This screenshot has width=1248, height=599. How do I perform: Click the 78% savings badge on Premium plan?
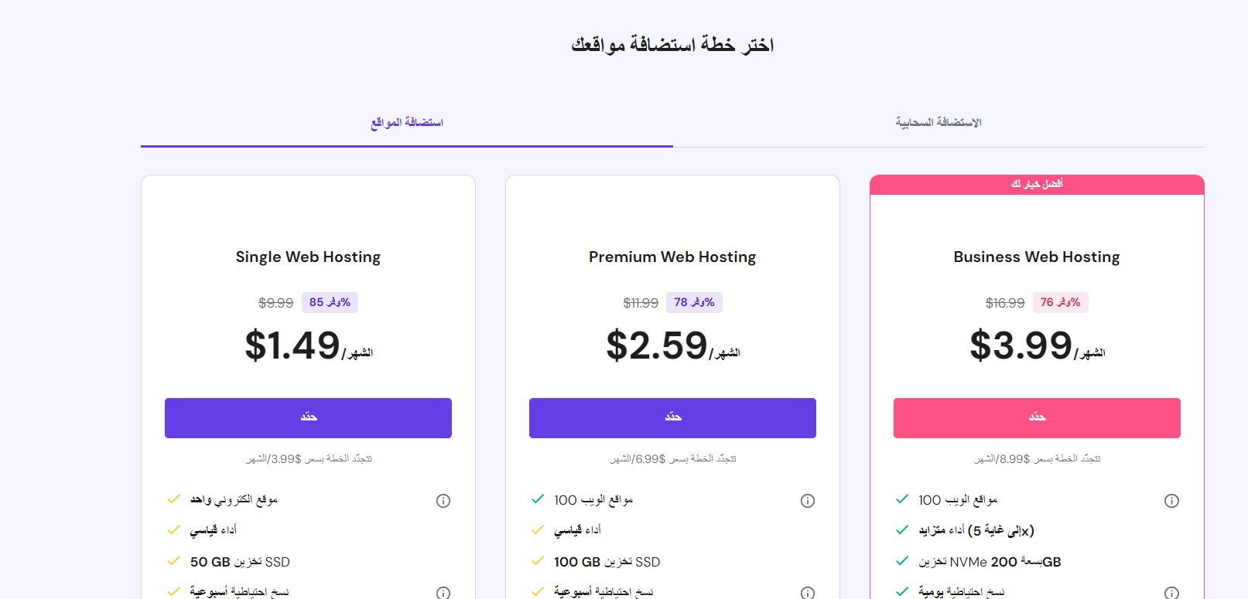694,302
